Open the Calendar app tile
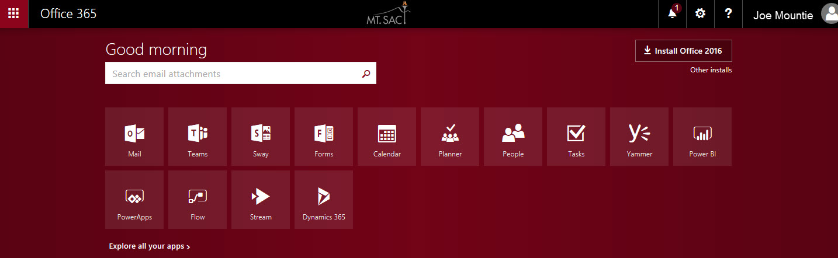The height and width of the screenshot is (258, 838). (x=387, y=137)
